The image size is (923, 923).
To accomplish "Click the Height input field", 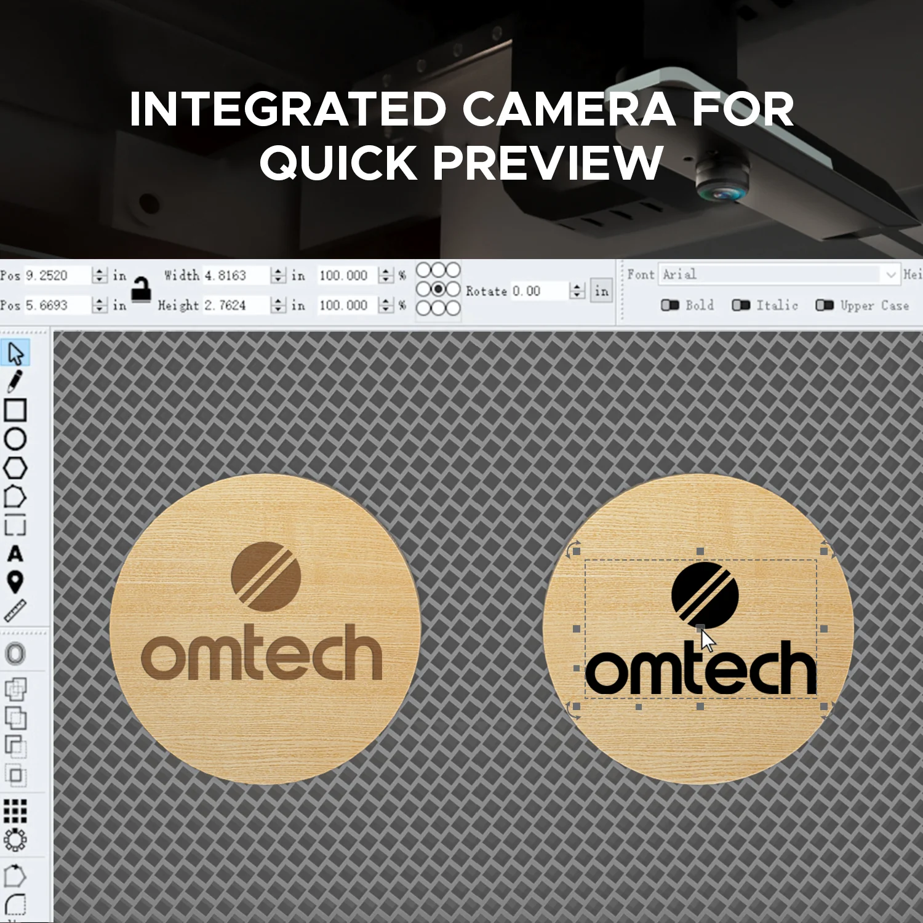I will 236,305.
